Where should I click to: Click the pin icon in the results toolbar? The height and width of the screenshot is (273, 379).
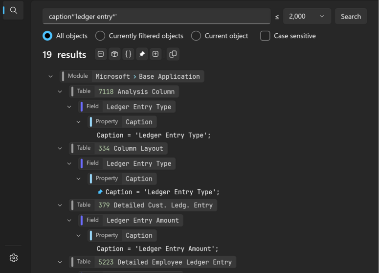tap(142, 54)
